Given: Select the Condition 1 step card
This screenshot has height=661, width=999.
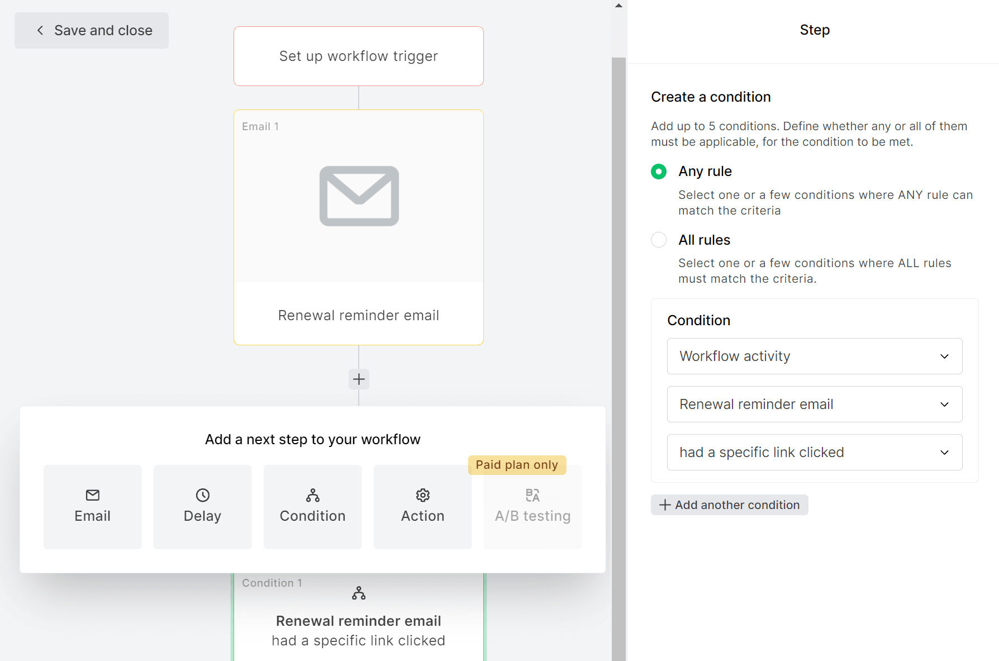Looking at the screenshot, I should (x=359, y=617).
